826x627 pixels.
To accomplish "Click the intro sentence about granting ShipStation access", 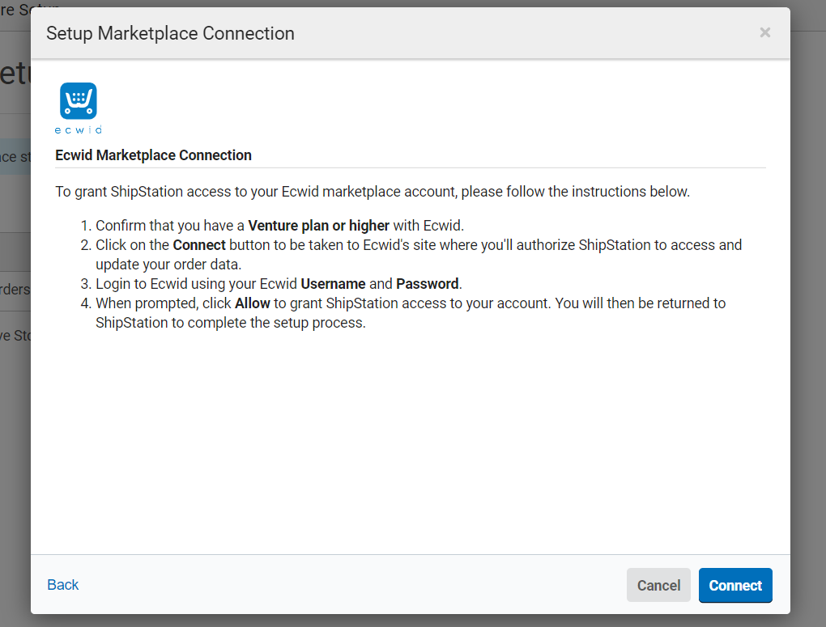I will (373, 192).
